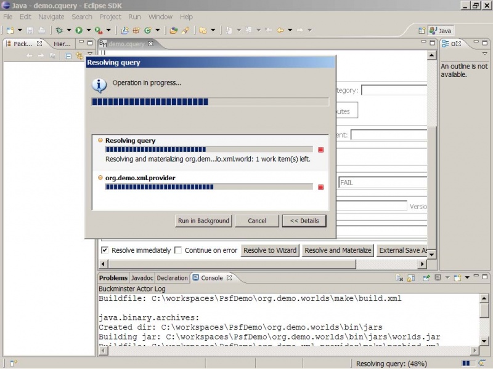Viewport: 493px width, 369px height.
Task: Toggle the Resolve immediately checkbox
Action: point(105,250)
